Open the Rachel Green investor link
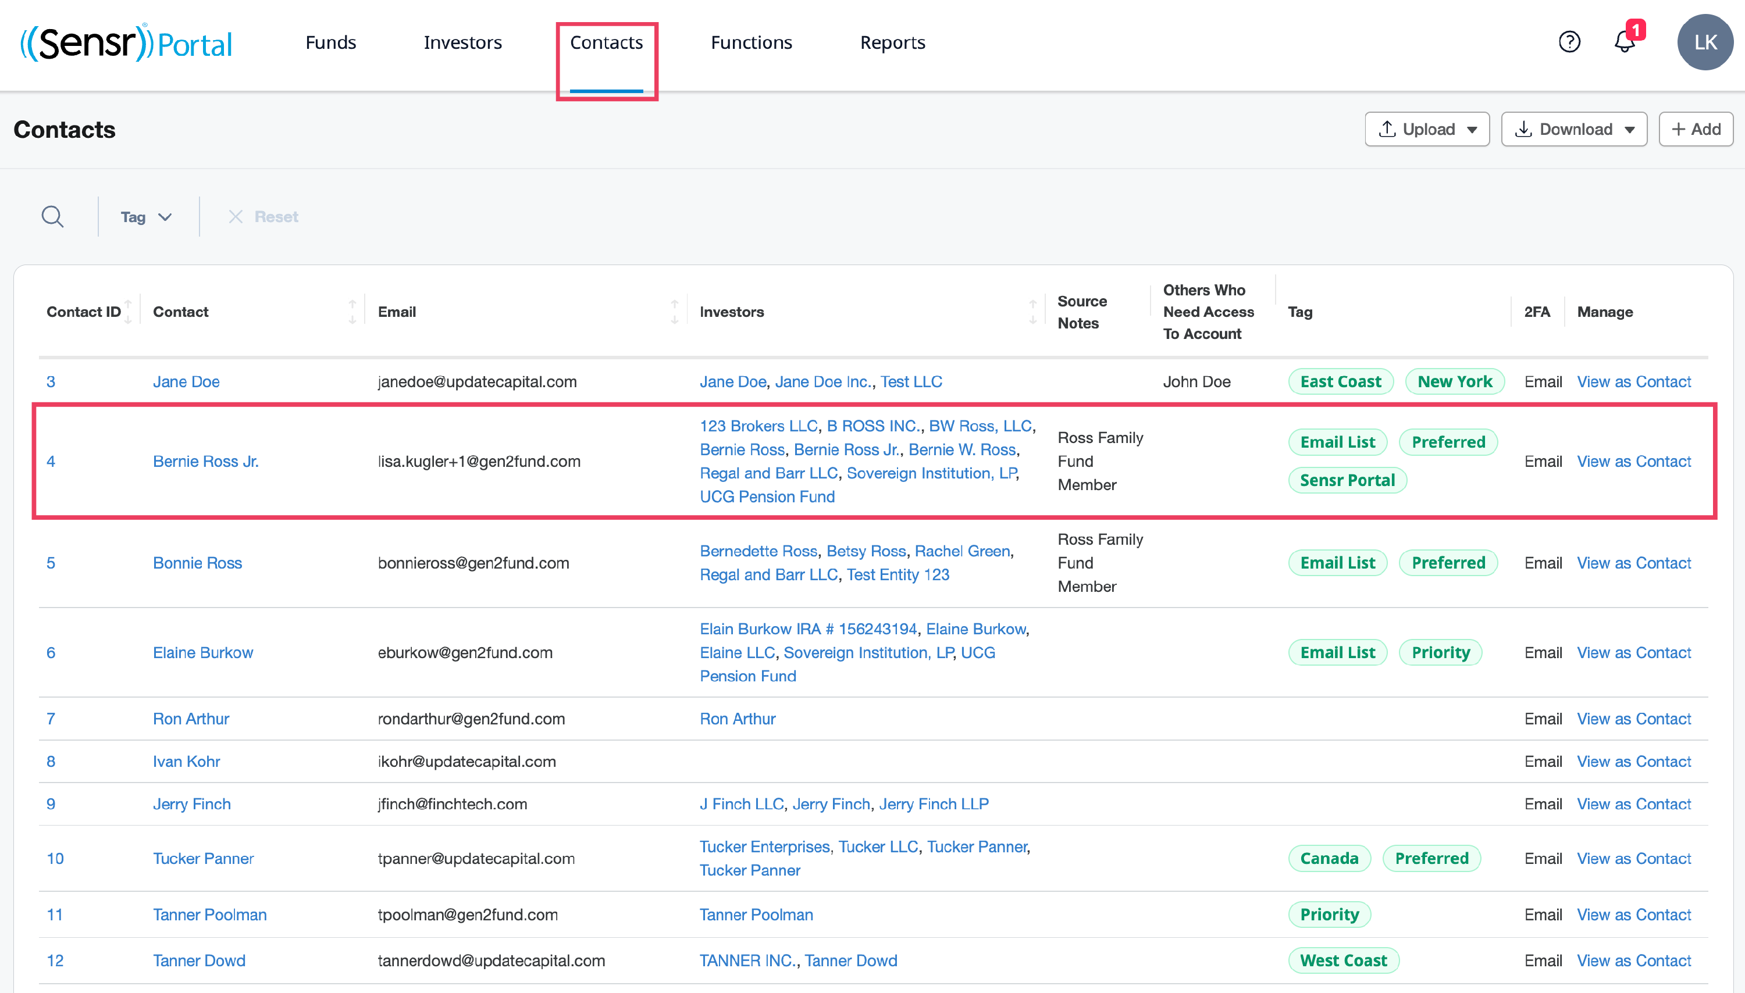Viewport: 1745px width, 993px height. pyautogui.click(x=962, y=551)
